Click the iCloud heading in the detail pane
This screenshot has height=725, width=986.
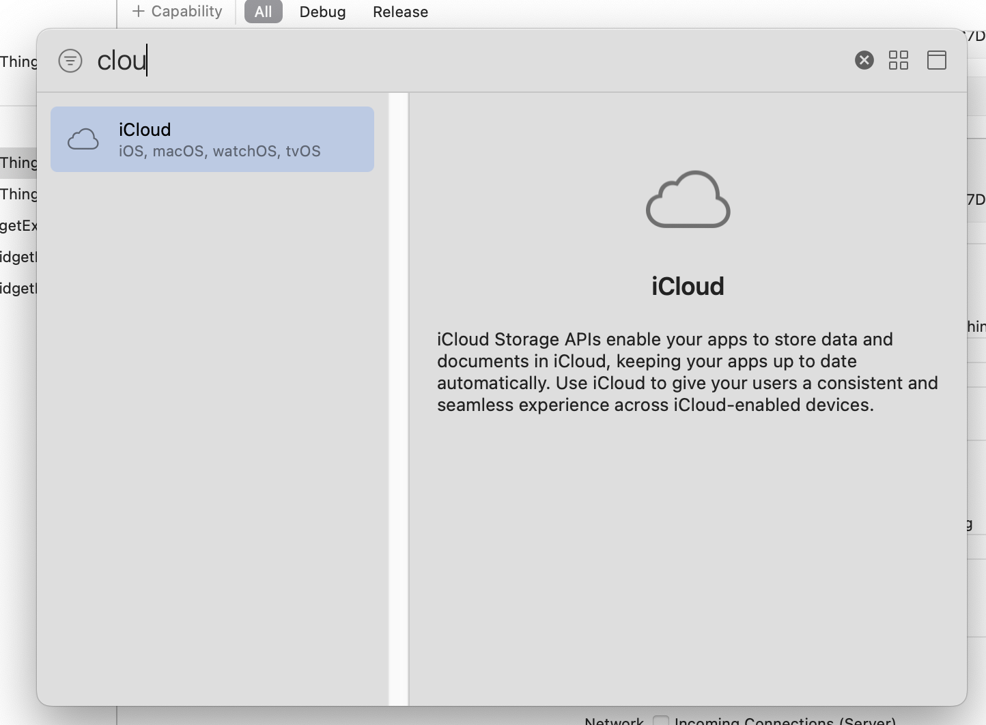(x=688, y=286)
